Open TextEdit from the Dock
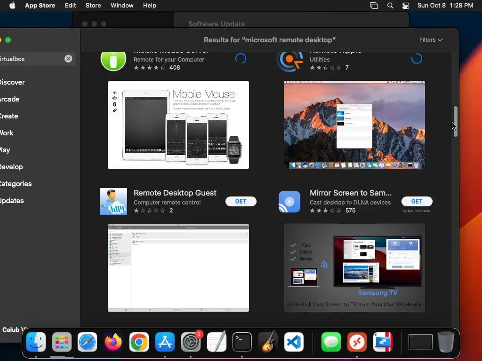 coord(217,342)
